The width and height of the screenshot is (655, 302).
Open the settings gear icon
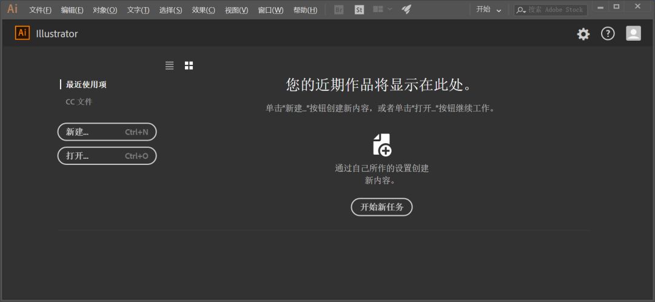click(583, 34)
